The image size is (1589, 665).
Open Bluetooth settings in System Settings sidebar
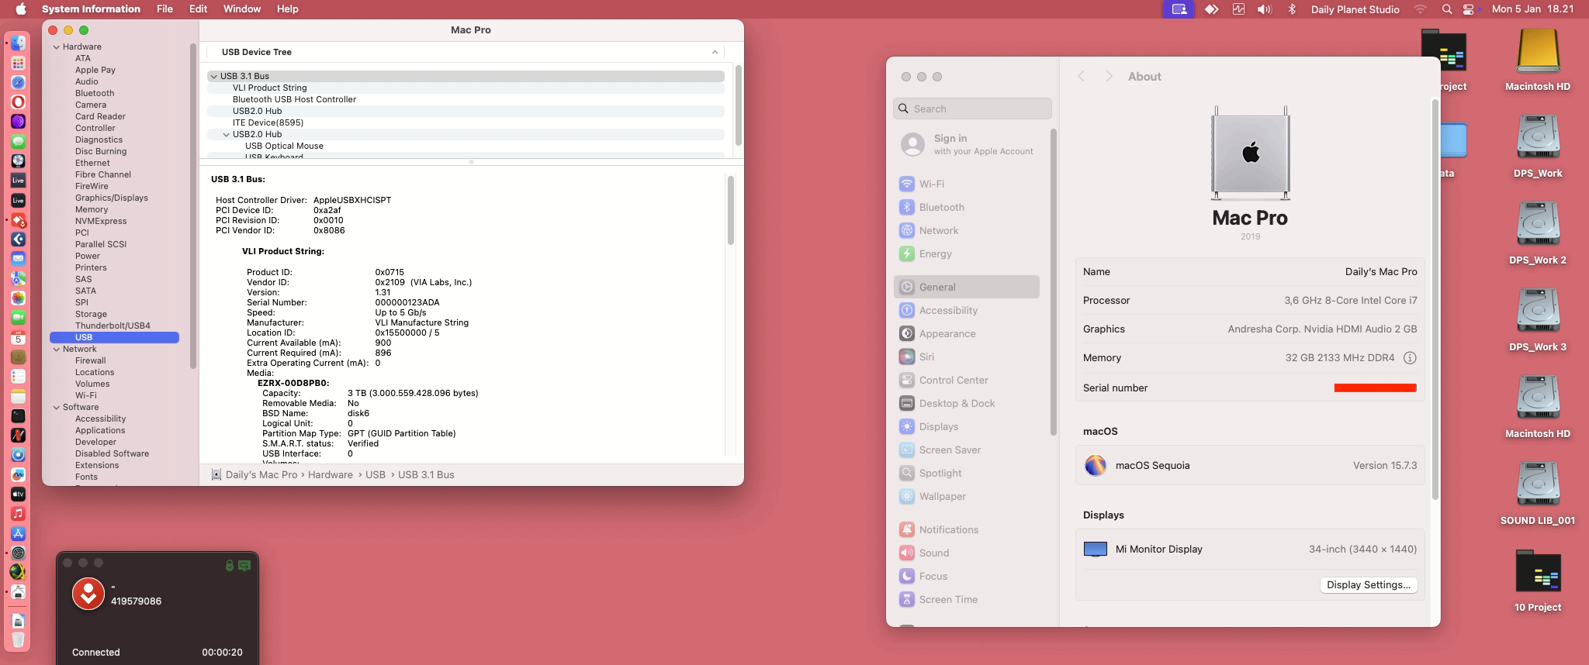[967, 208]
